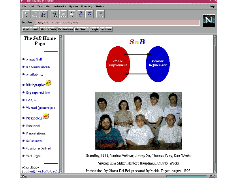The width and height of the screenshot is (237, 178).
Task: Open the Structures Solved link
Action: pos(38,148)
